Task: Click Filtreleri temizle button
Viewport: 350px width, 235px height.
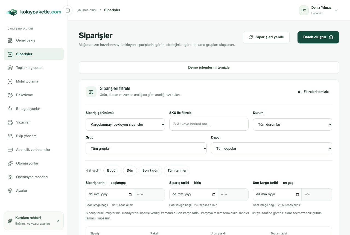Action: click(313, 92)
